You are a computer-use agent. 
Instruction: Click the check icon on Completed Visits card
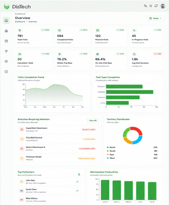(60, 30)
